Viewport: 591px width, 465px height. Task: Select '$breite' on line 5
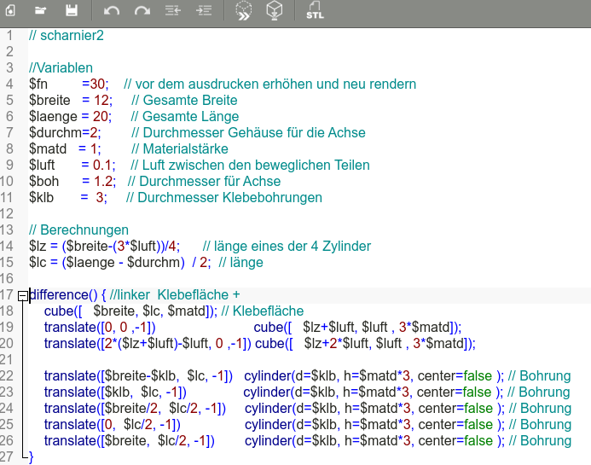(x=49, y=101)
